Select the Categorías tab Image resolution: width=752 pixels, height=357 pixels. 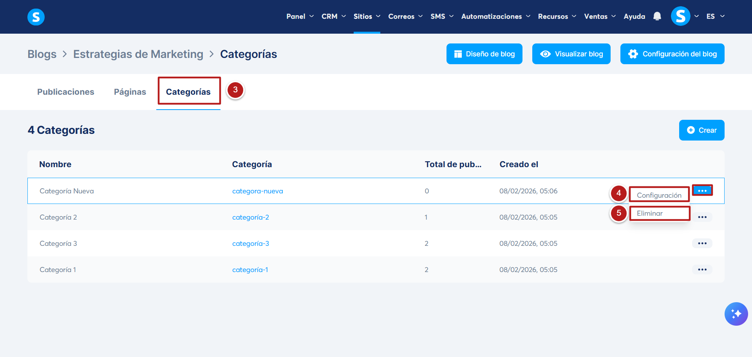click(x=188, y=92)
